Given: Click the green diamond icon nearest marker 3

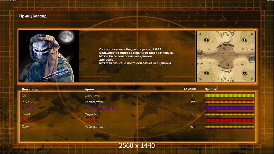Looking at the screenshot, I should [200, 34].
